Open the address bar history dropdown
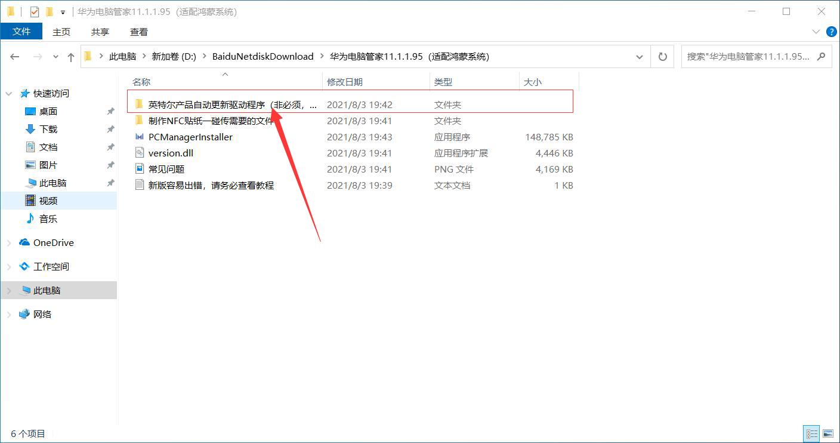 (639, 56)
